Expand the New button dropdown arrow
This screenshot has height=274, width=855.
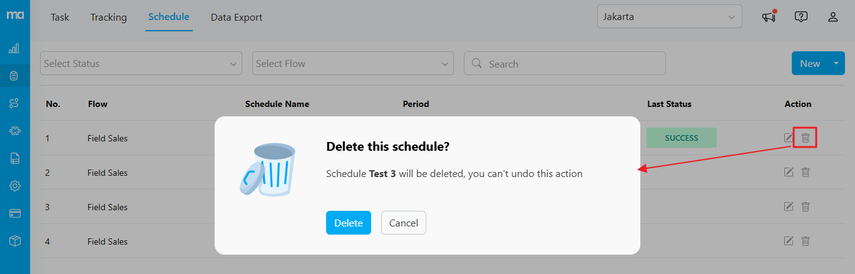point(836,63)
